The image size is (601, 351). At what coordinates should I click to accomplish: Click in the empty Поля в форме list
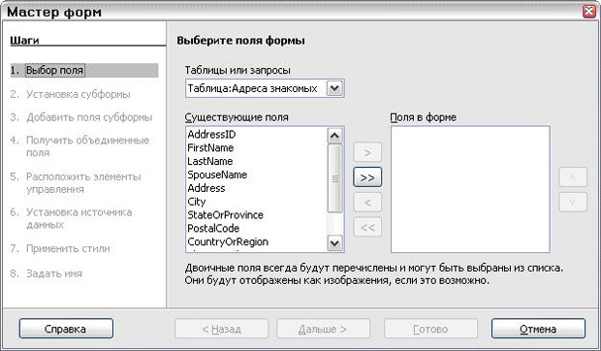click(x=470, y=189)
